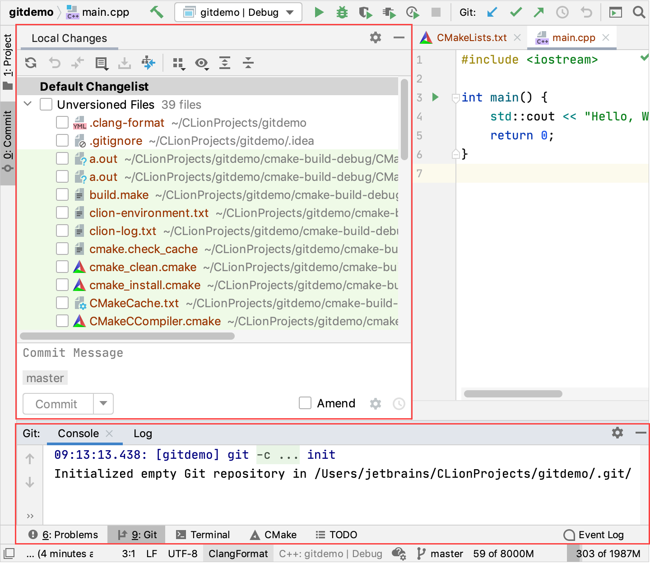Update project from Git
Image resolution: width=650 pixels, height=563 pixels.
492,12
